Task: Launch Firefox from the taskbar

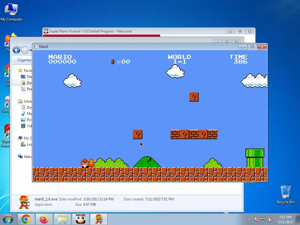Action: 44,219
